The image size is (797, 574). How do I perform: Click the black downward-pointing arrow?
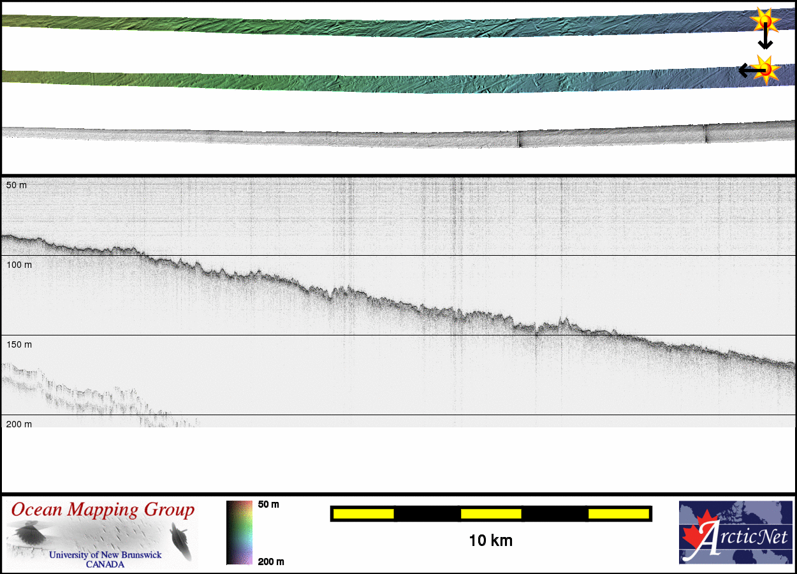(765, 39)
